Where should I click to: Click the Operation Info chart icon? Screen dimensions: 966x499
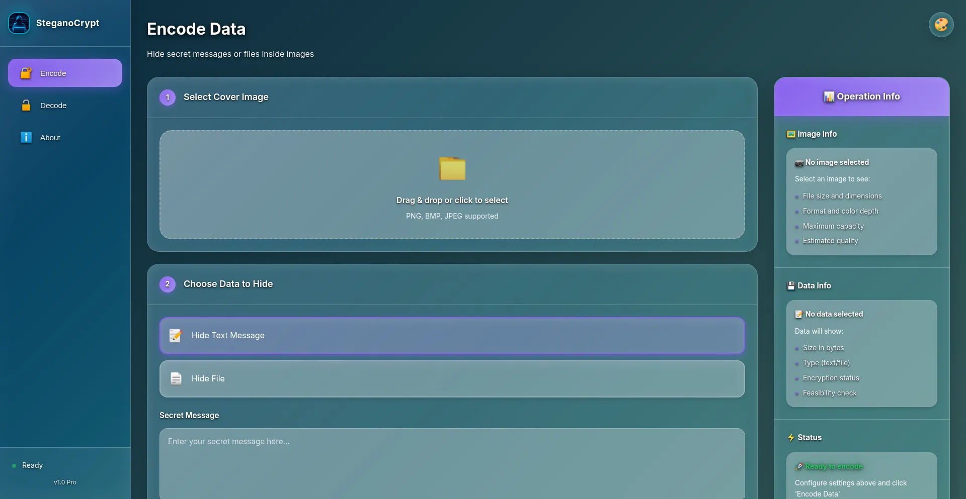[829, 96]
